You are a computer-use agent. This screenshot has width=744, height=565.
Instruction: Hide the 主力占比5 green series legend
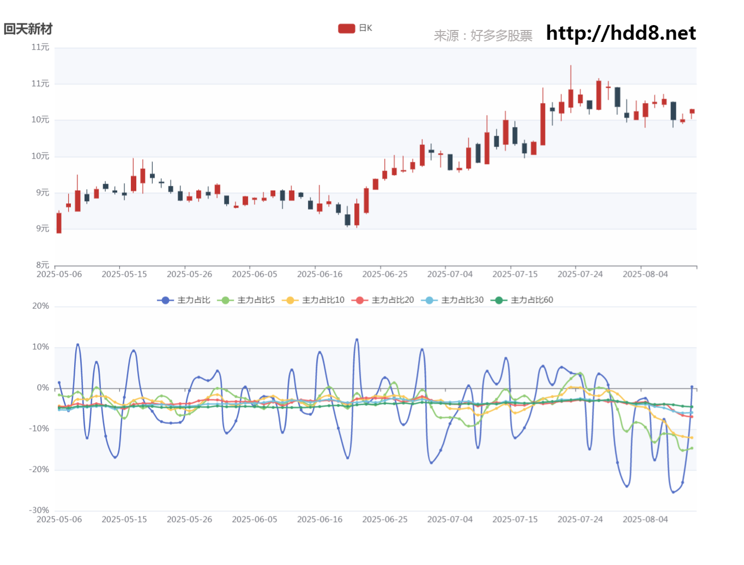[246, 300]
